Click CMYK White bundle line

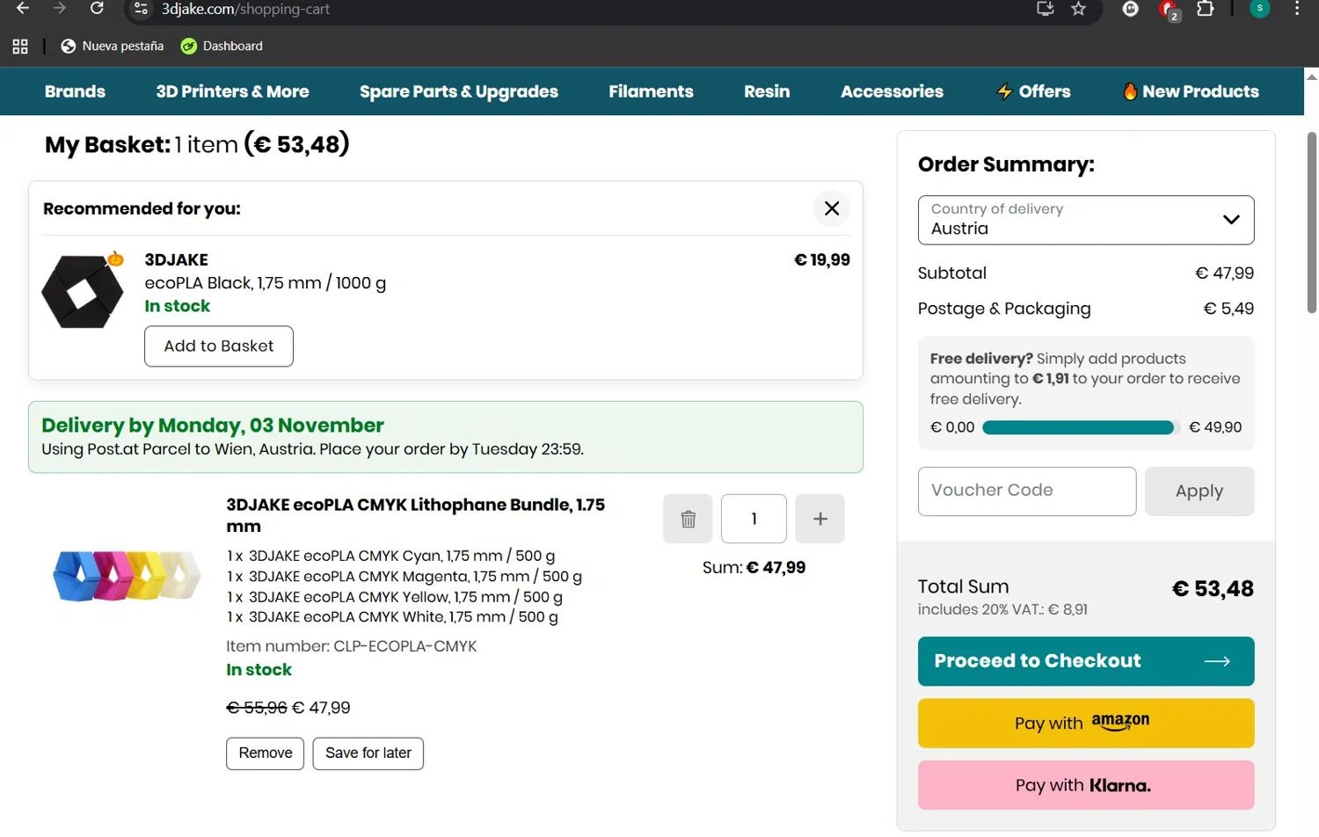(x=392, y=617)
